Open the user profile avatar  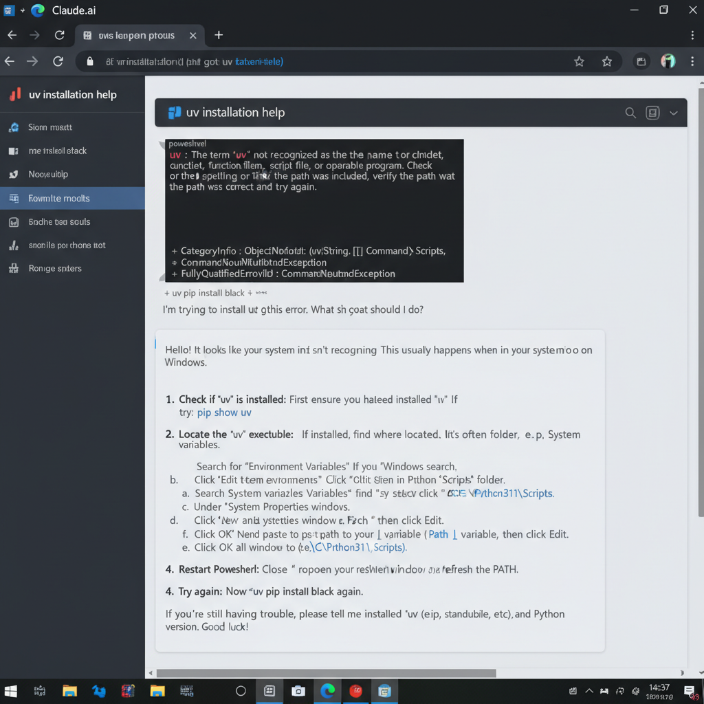click(668, 61)
